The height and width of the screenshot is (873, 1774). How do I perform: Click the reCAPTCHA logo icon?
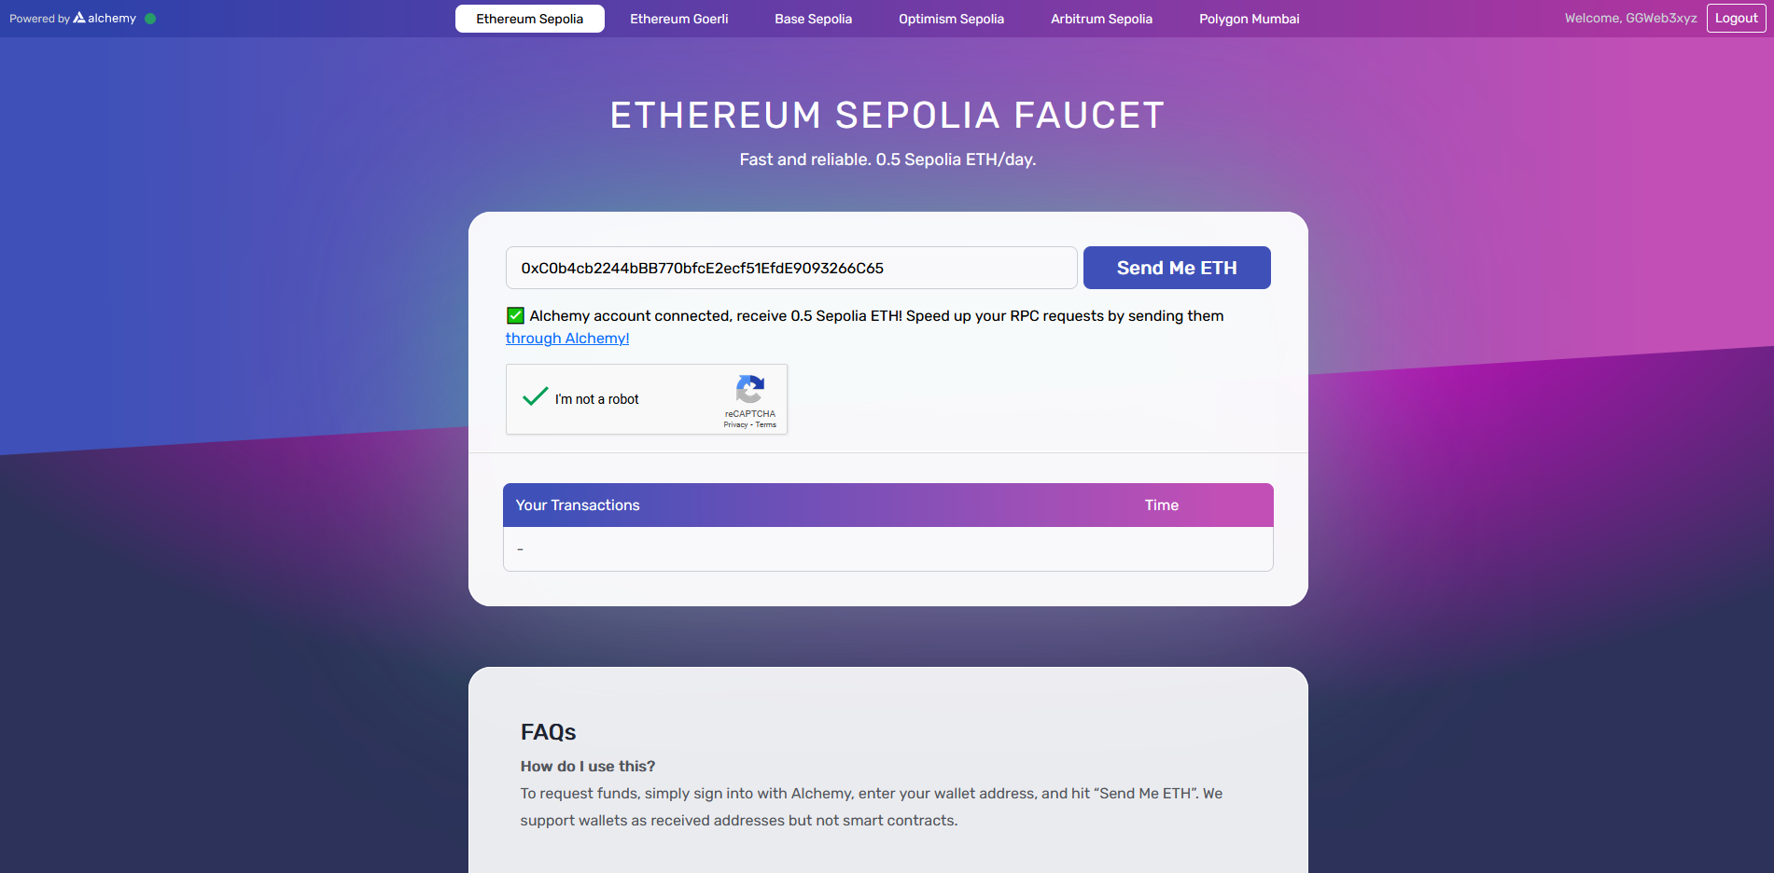click(750, 390)
